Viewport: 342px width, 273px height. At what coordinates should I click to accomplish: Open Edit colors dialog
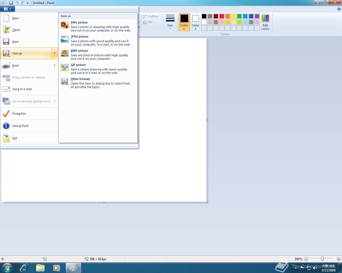point(265,22)
